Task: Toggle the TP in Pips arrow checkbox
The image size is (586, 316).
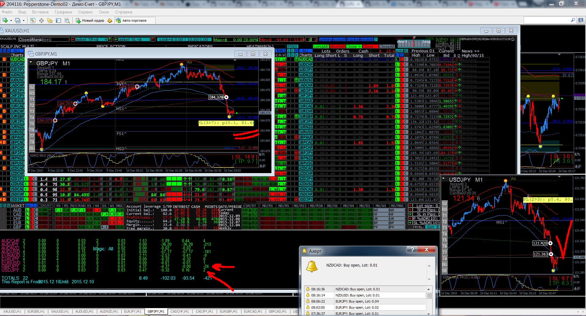Action: 410,210
